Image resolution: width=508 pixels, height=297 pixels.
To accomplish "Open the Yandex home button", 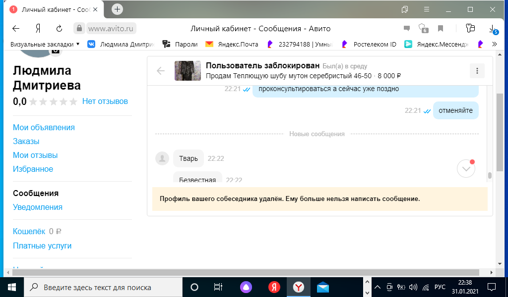I will coord(38,28).
